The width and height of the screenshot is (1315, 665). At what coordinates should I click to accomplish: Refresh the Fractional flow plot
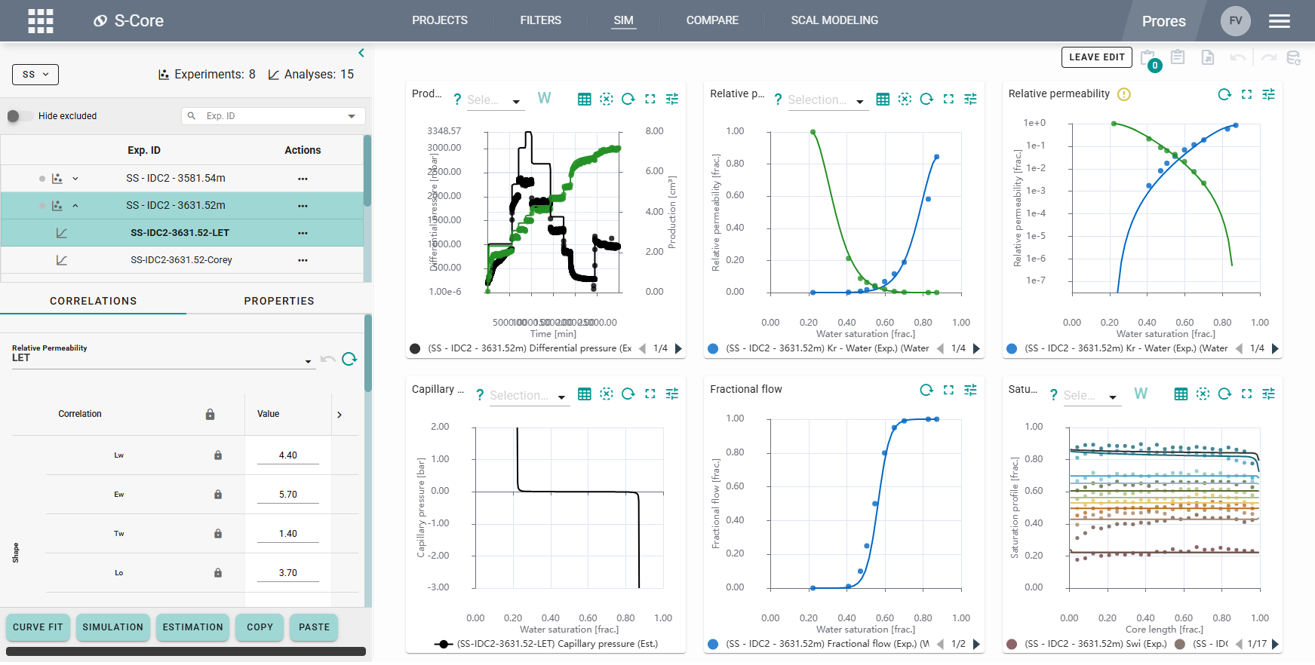pos(926,390)
